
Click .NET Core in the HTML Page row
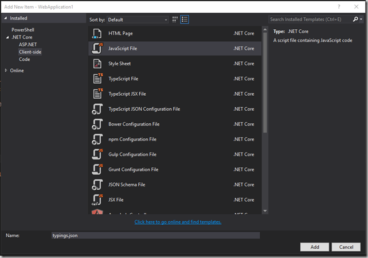(244, 33)
